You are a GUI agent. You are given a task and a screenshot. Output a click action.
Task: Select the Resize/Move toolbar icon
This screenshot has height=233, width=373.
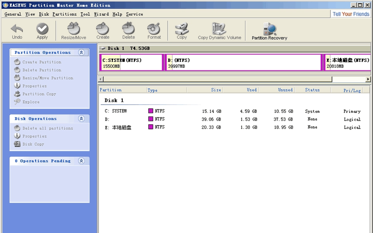tap(73, 29)
